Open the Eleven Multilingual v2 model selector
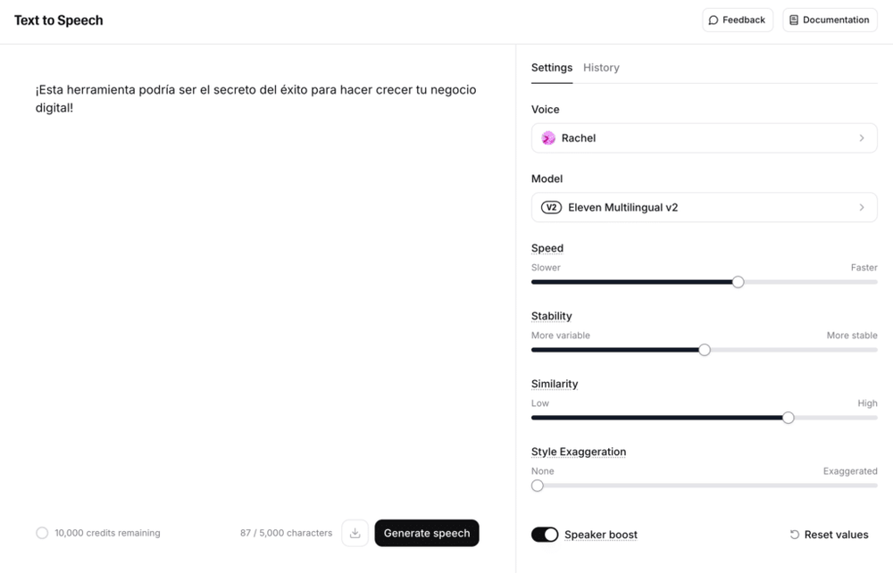 coord(704,208)
